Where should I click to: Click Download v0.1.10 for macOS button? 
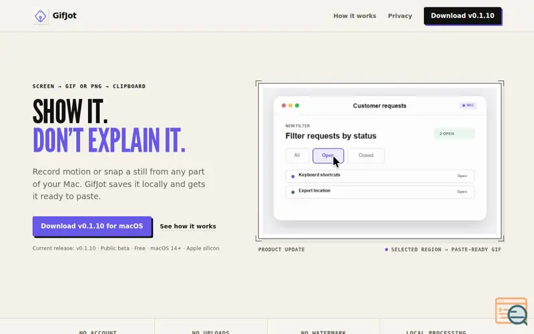[92, 226]
